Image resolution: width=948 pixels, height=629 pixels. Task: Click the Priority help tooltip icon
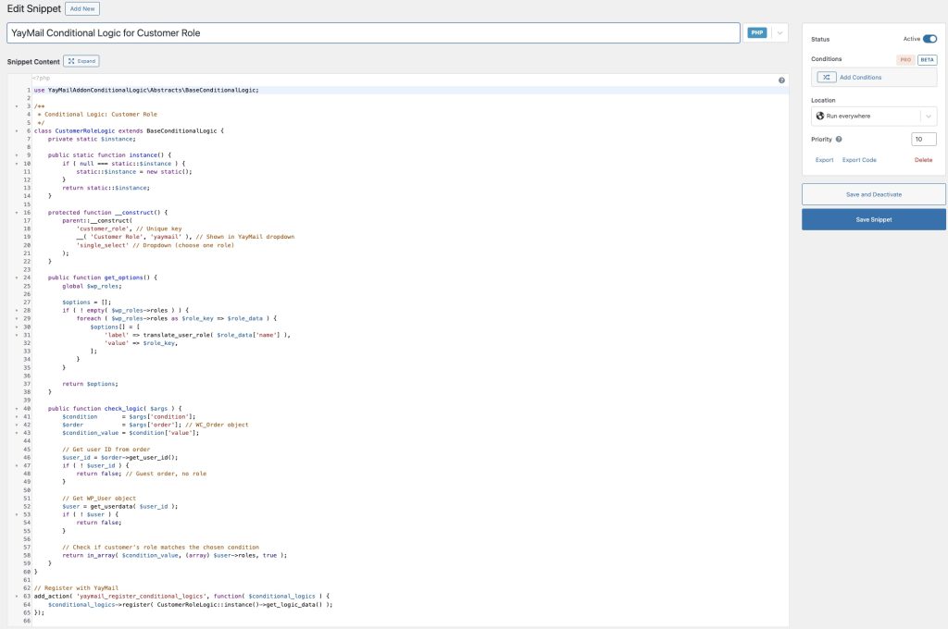(x=839, y=139)
